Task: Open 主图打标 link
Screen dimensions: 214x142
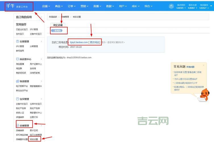Action: tap(34, 117)
